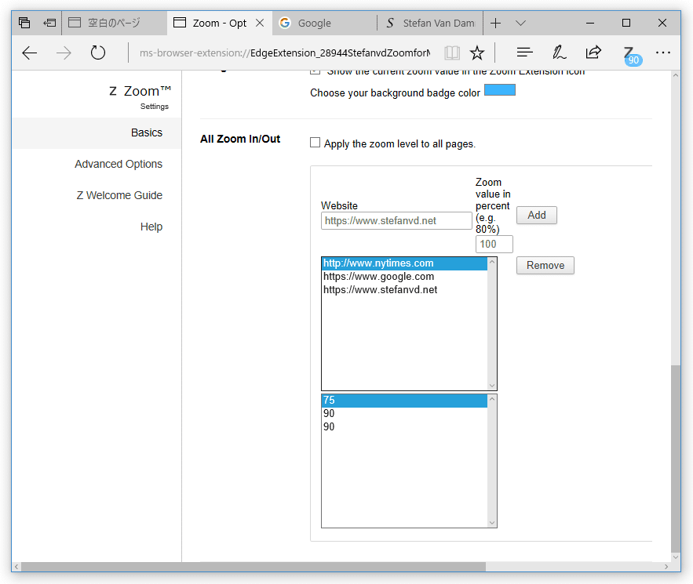The width and height of the screenshot is (693, 584).
Task: Click the page vertical scrollbar thumb
Action: click(675, 459)
